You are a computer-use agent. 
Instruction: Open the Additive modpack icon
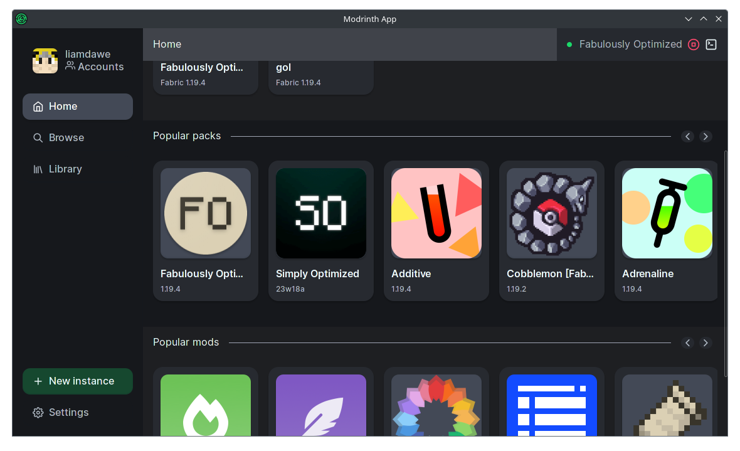(x=436, y=213)
